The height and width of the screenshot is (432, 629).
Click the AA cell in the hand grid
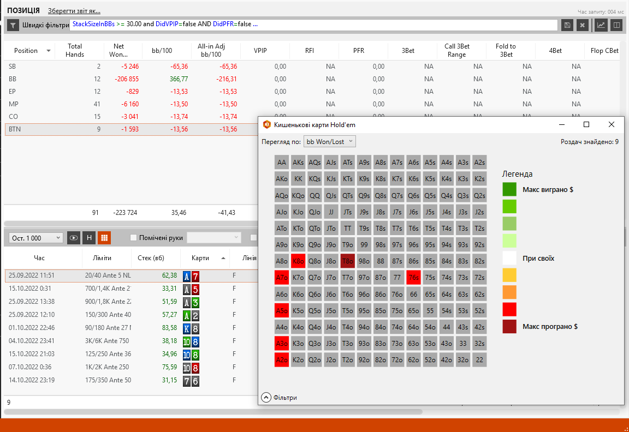click(x=282, y=163)
